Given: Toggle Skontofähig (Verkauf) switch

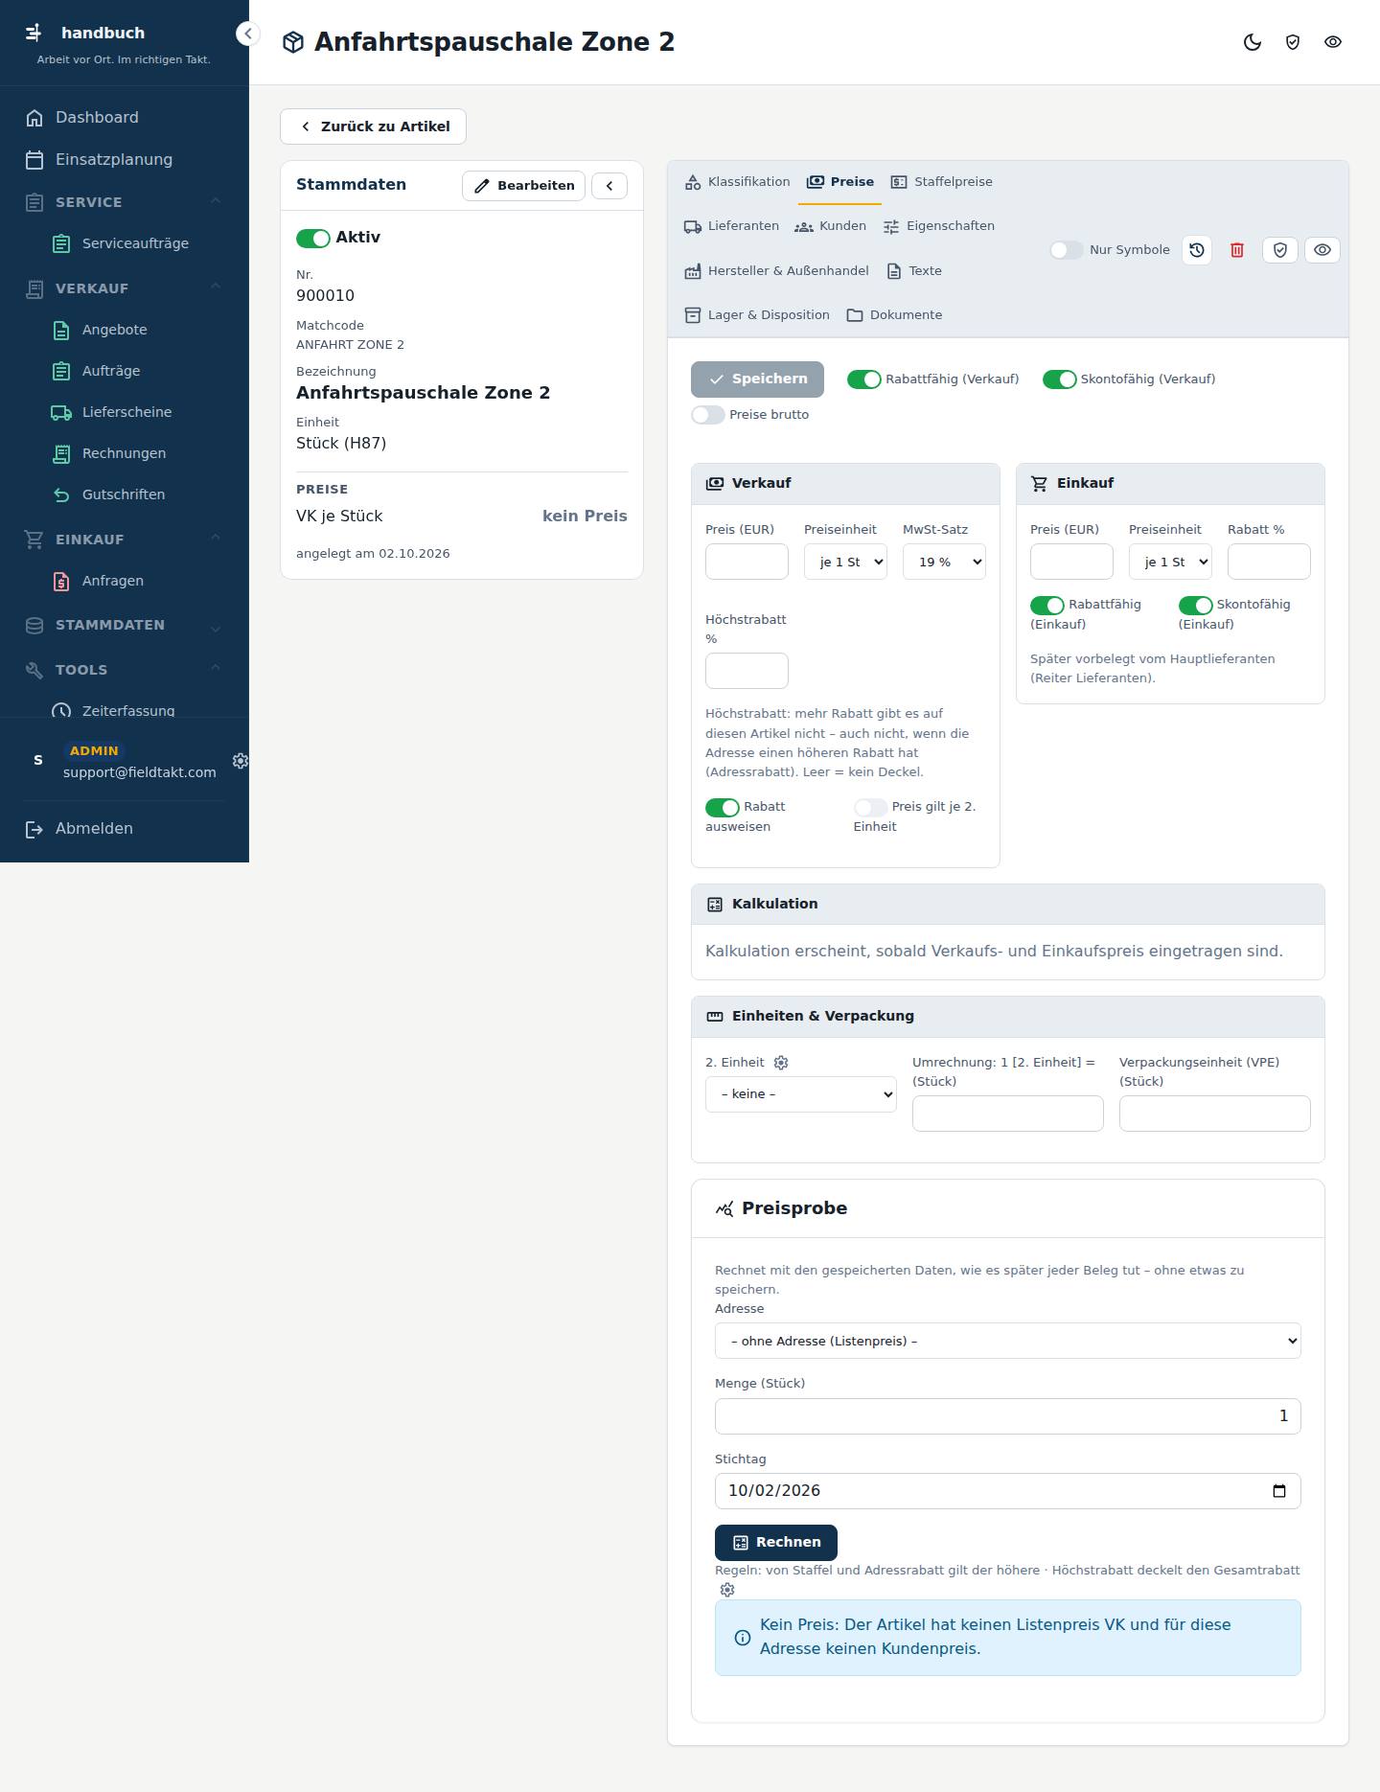Looking at the screenshot, I should pos(1059,379).
